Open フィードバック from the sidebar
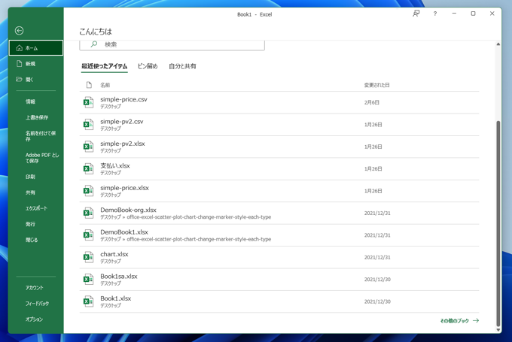512x342 pixels. point(37,303)
